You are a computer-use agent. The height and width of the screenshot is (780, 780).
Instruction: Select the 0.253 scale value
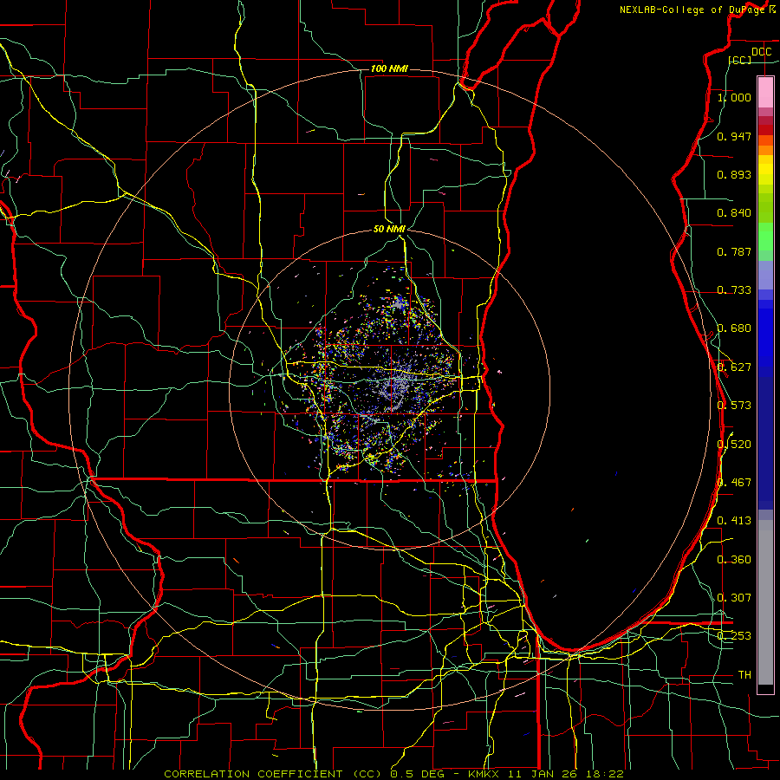coord(734,636)
